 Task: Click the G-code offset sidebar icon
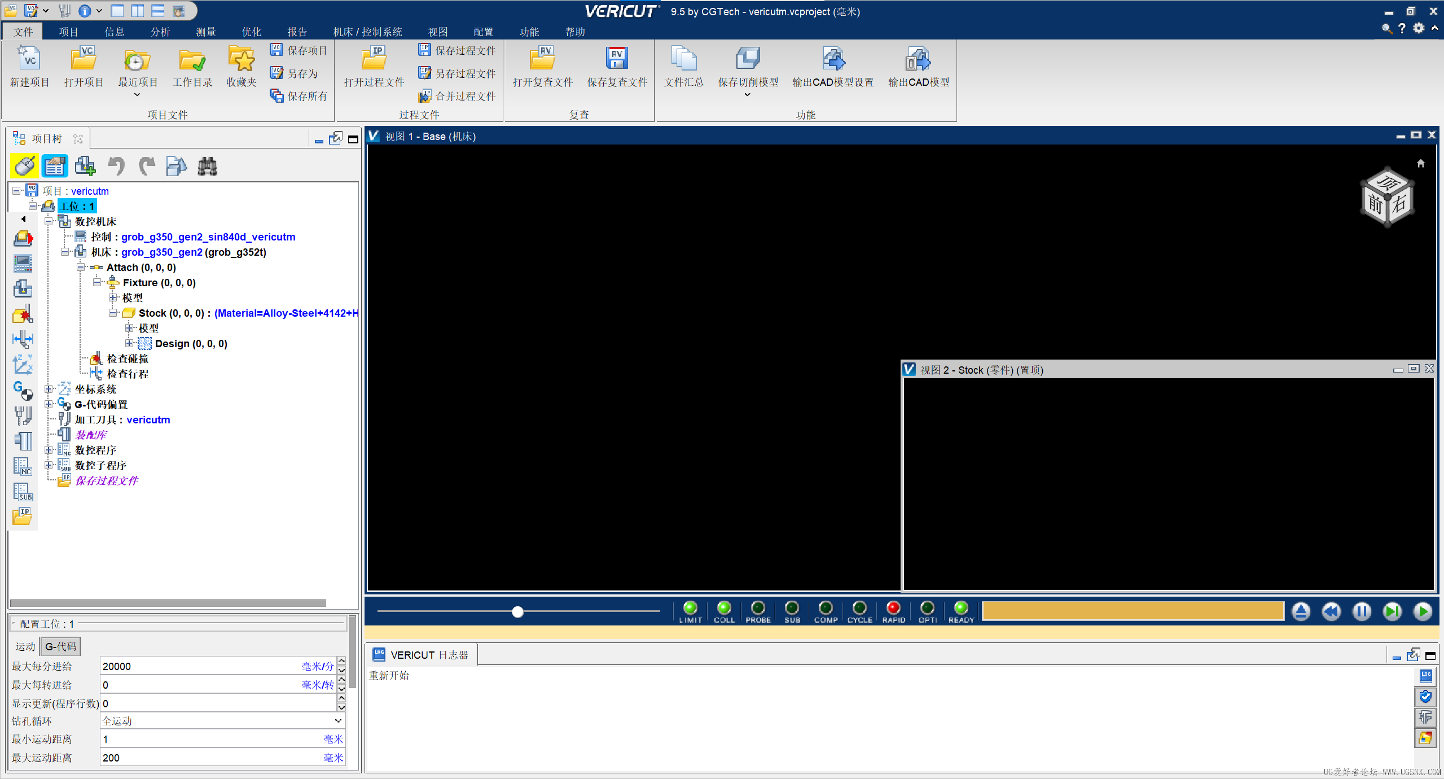point(23,390)
